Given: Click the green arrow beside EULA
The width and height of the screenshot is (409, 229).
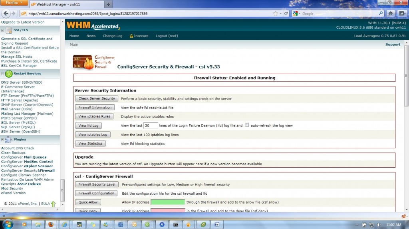Looking at the screenshot, I should pos(54,204).
